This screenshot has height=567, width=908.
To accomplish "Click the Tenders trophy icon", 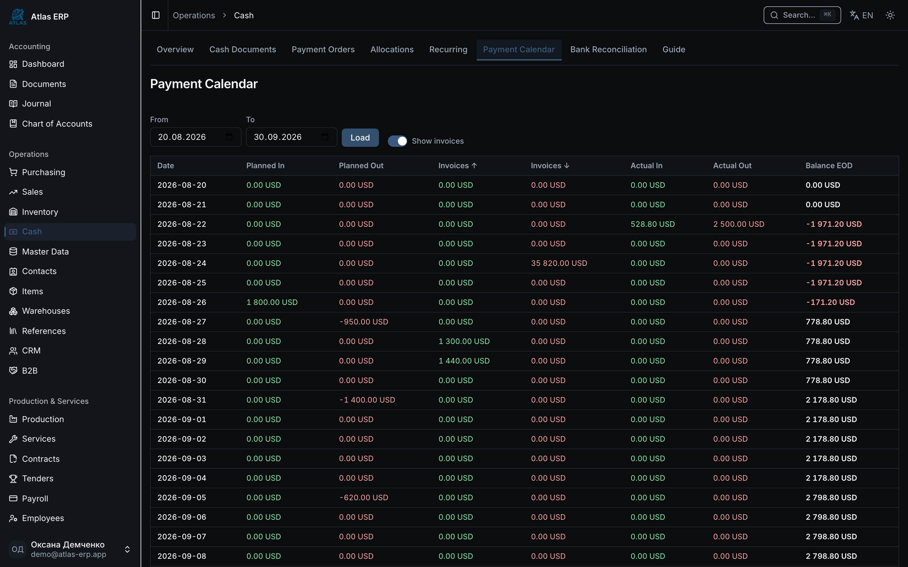I will [x=13, y=478].
